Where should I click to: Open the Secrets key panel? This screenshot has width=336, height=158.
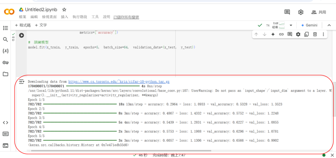(5, 63)
